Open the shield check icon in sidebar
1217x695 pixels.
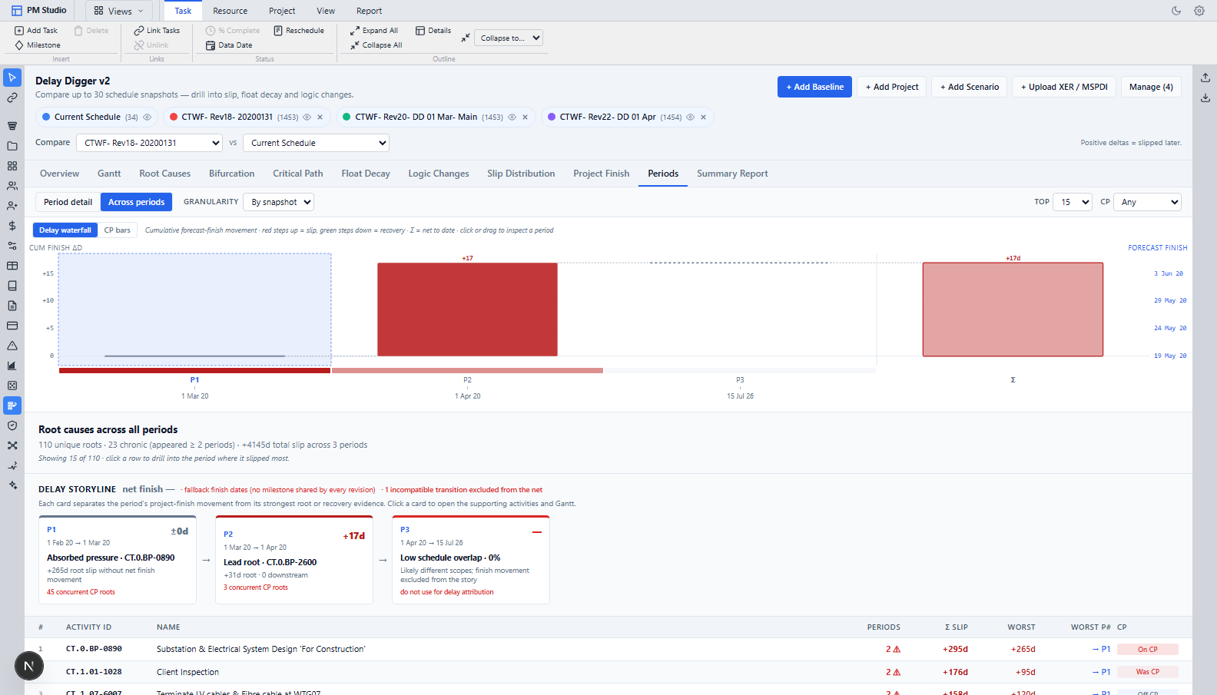click(12, 425)
